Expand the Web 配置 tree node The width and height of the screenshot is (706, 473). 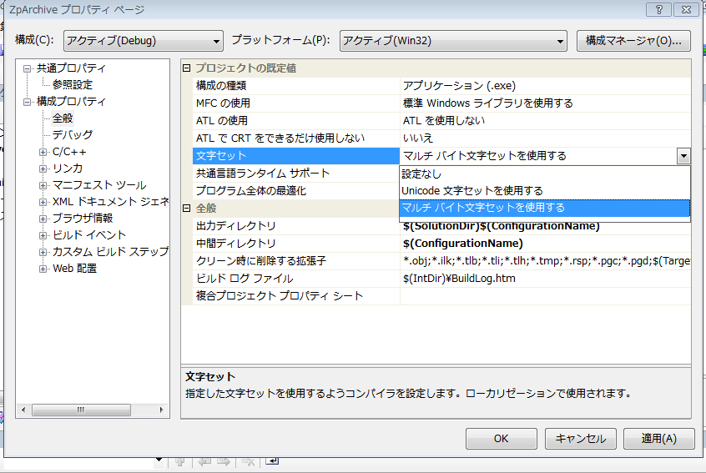coord(43,269)
